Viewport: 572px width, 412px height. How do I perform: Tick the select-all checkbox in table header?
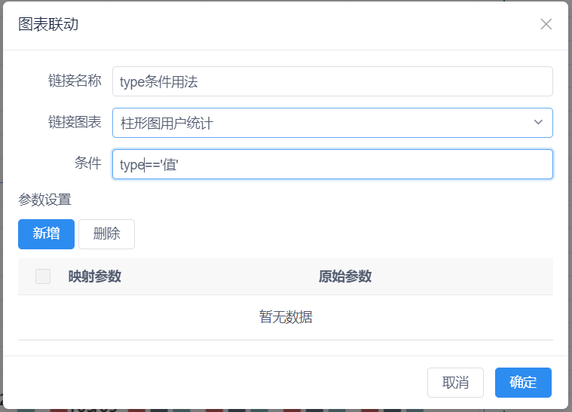43,276
